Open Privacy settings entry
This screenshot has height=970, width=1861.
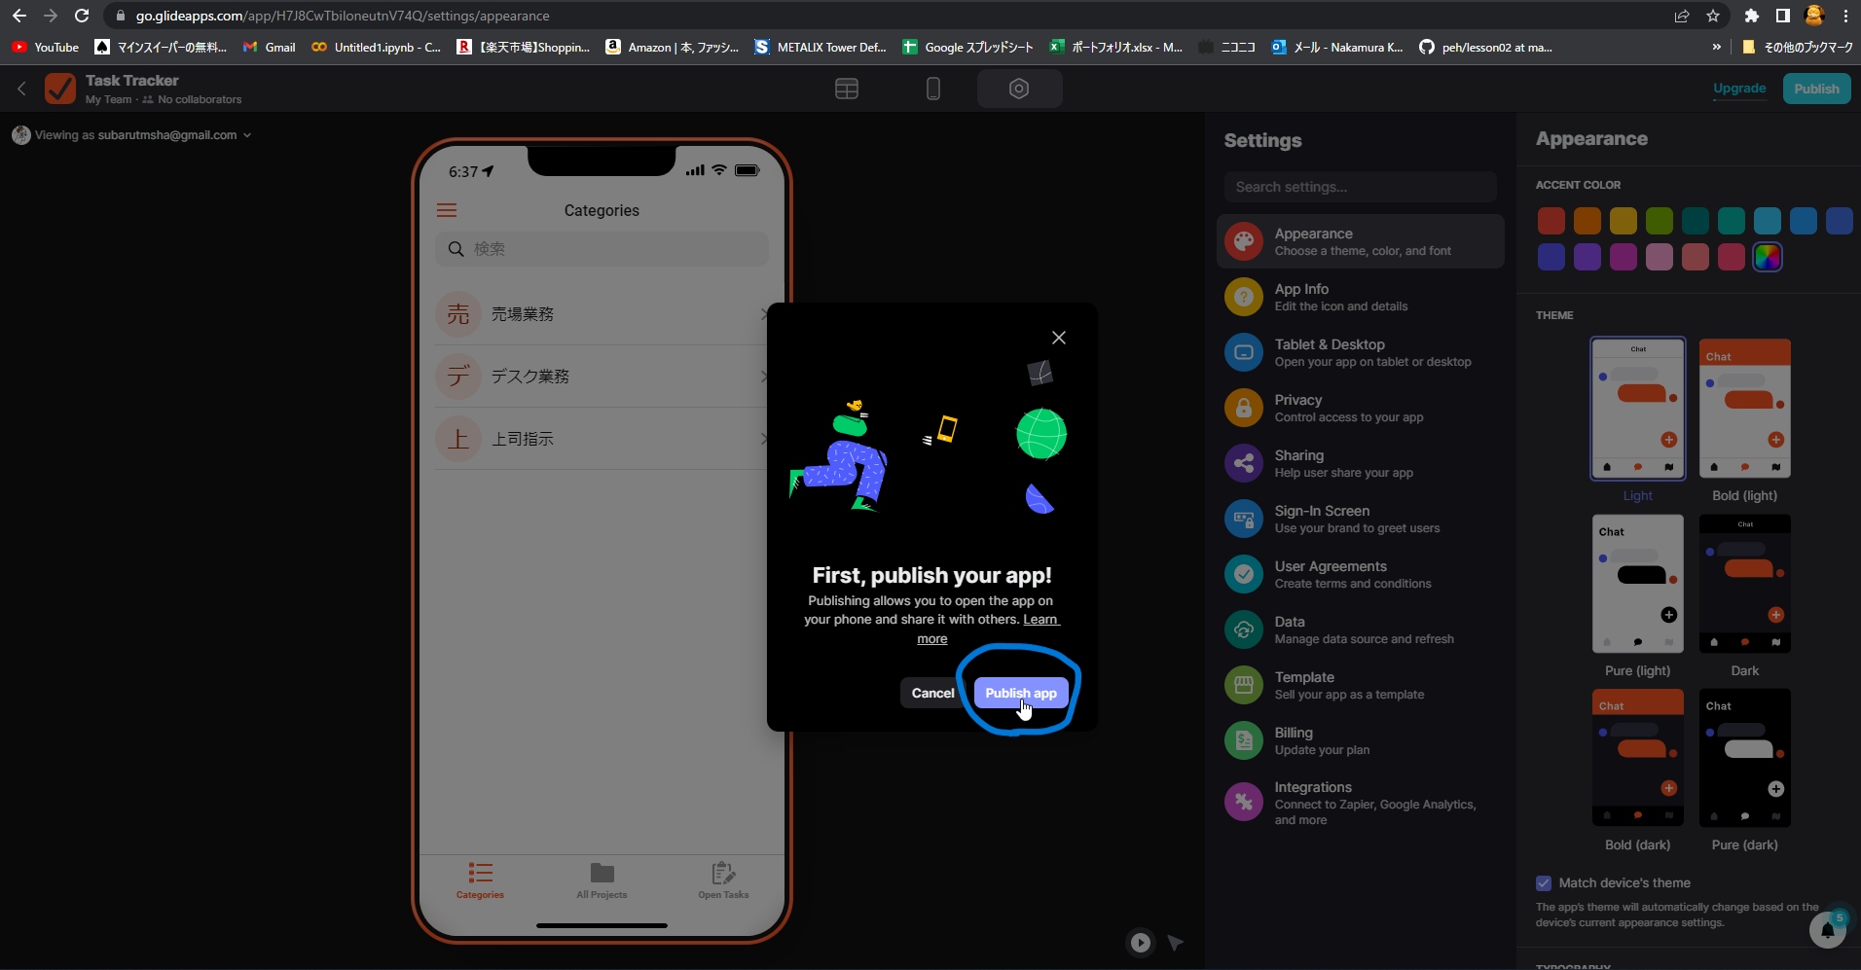point(1360,408)
